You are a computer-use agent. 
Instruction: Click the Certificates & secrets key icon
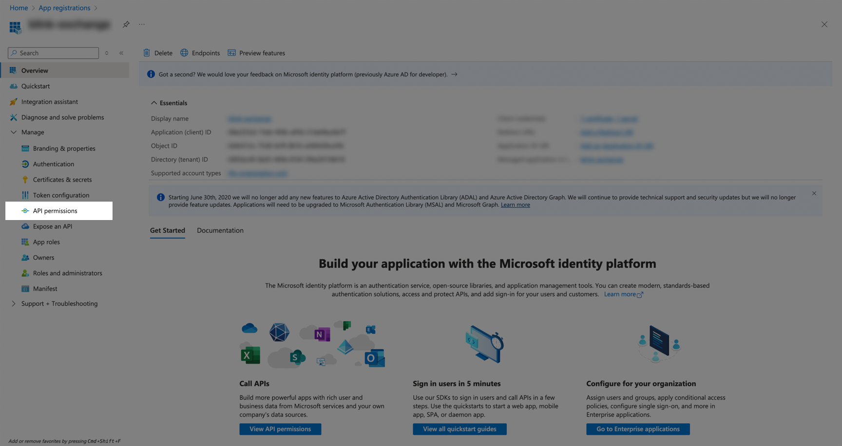click(x=25, y=180)
